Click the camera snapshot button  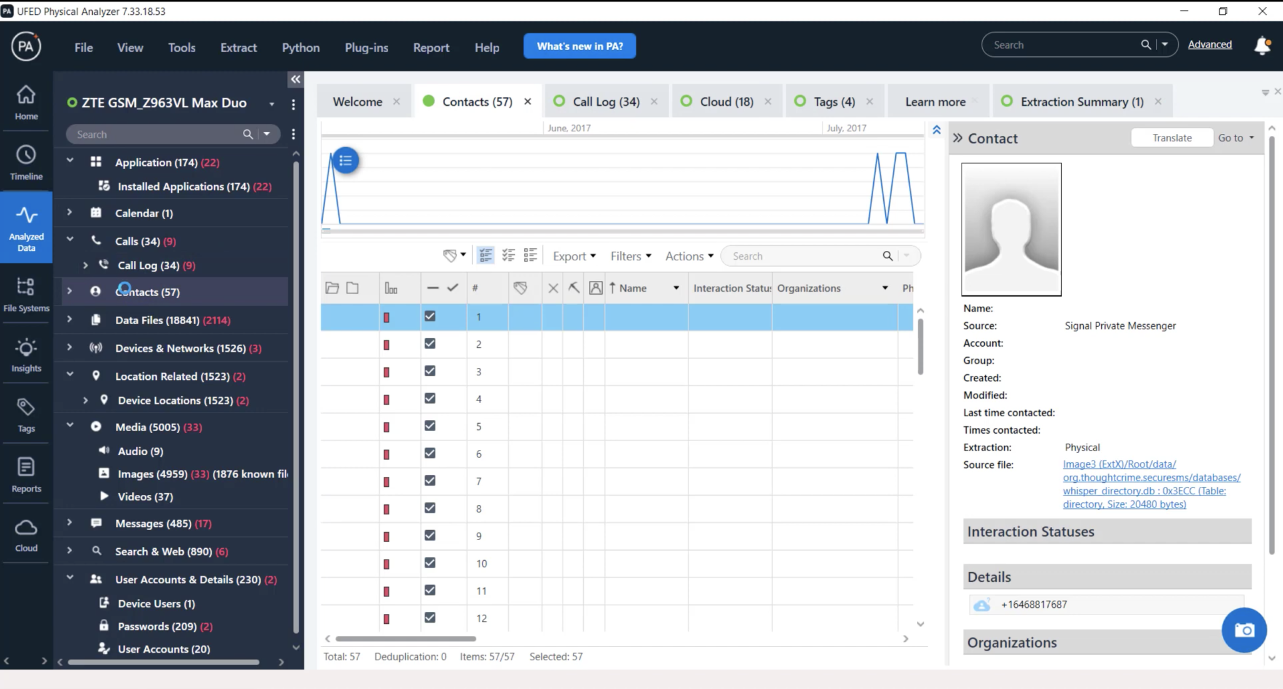pyautogui.click(x=1244, y=630)
